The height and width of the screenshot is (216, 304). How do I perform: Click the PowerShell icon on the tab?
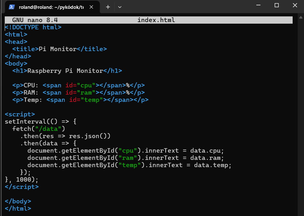pyautogui.click(x=12, y=7)
